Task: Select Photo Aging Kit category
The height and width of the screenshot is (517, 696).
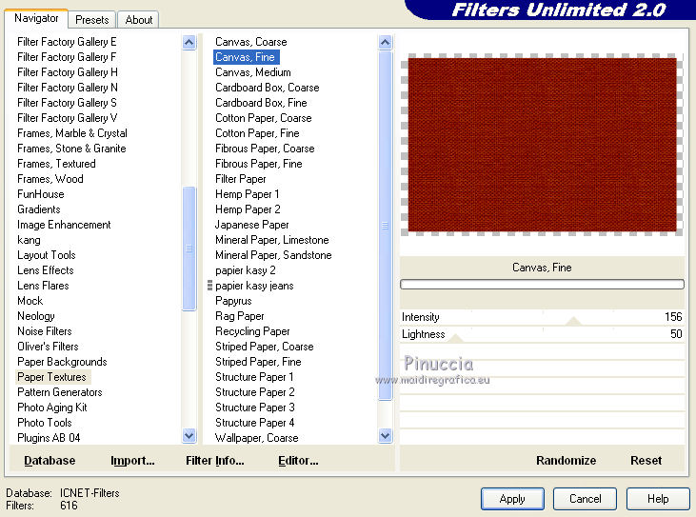Action: point(52,408)
